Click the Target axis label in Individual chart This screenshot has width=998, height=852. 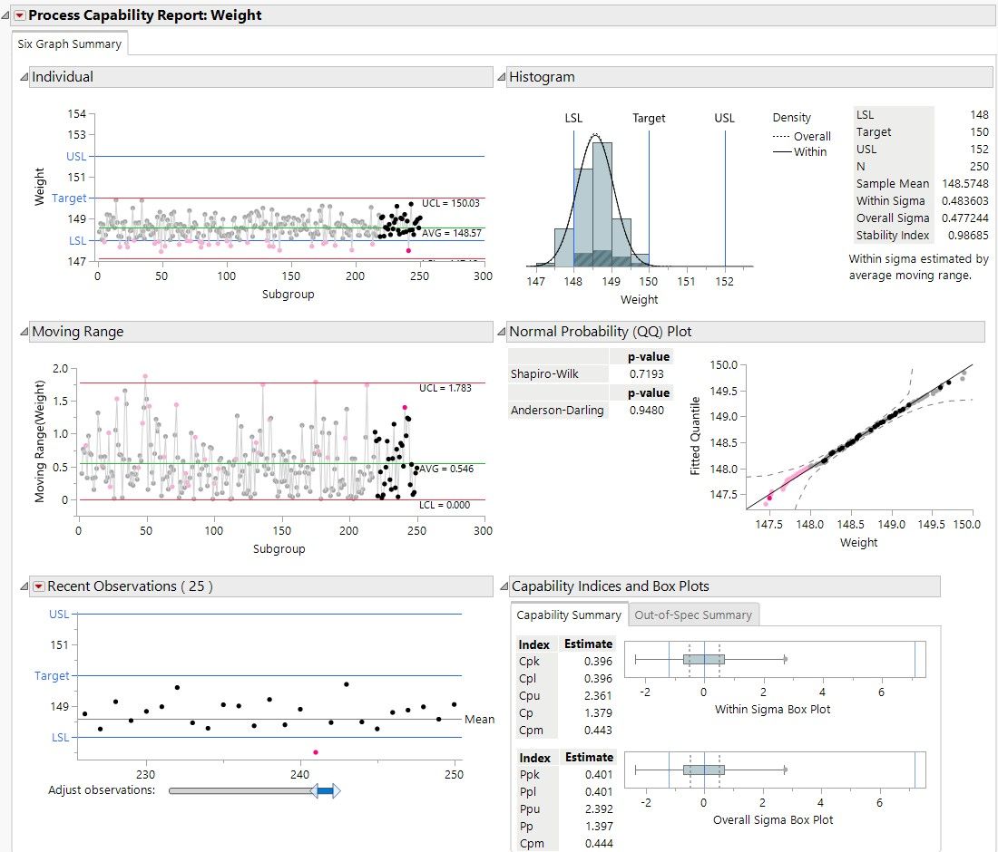pos(69,198)
